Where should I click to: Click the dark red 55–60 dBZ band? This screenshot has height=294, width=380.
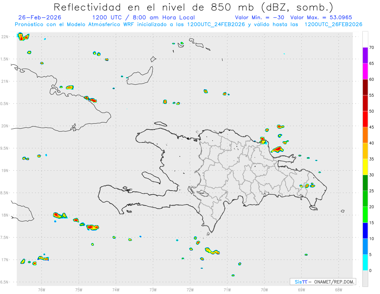[x=365, y=87]
